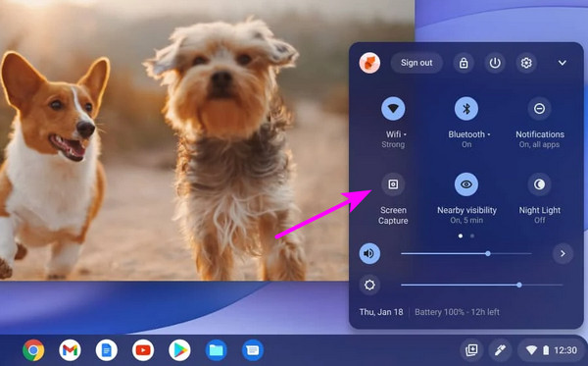The height and width of the screenshot is (366, 588).
Task: Click the user avatar in quick settings
Action: [369, 63]
